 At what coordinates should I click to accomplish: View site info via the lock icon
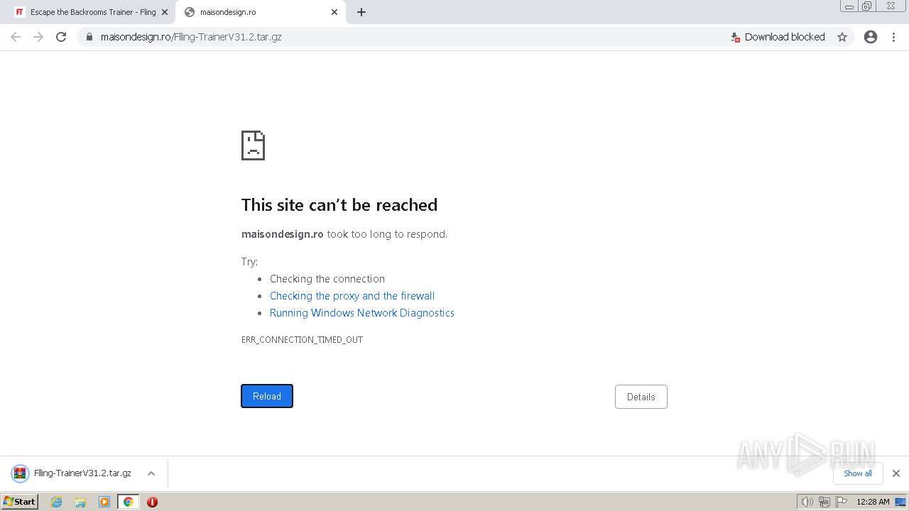(89, 37)
